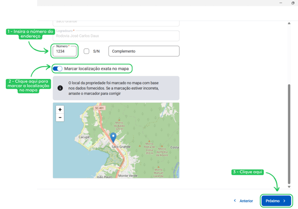Click the info icon in gray notice
This screenshot has height=209, width=298.
click(60, 88)
